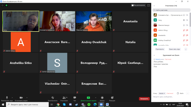End the meeting with Завершить

click(x=144, y=99)
